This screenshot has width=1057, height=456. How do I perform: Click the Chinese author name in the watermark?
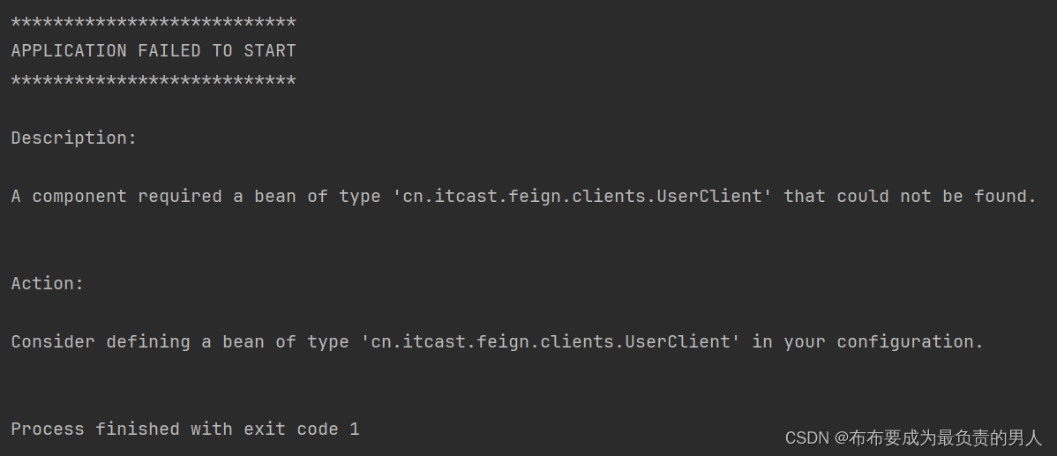click(946, 437)
